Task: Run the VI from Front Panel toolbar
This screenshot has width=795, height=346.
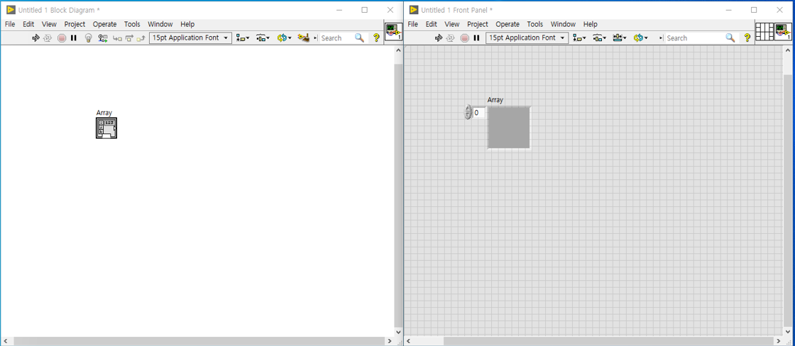Action: click(x=439, y=38)
